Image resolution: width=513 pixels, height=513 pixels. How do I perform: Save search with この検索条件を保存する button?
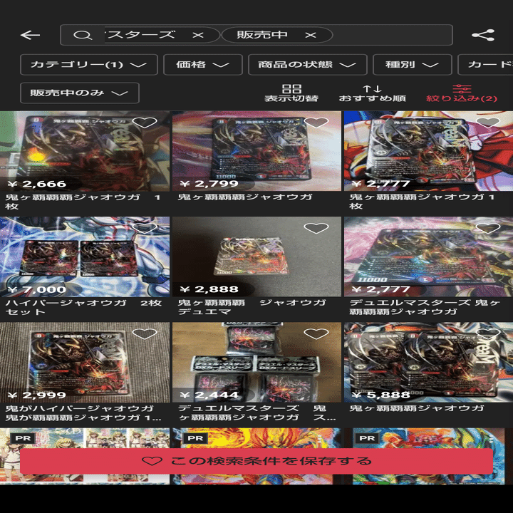256,461
